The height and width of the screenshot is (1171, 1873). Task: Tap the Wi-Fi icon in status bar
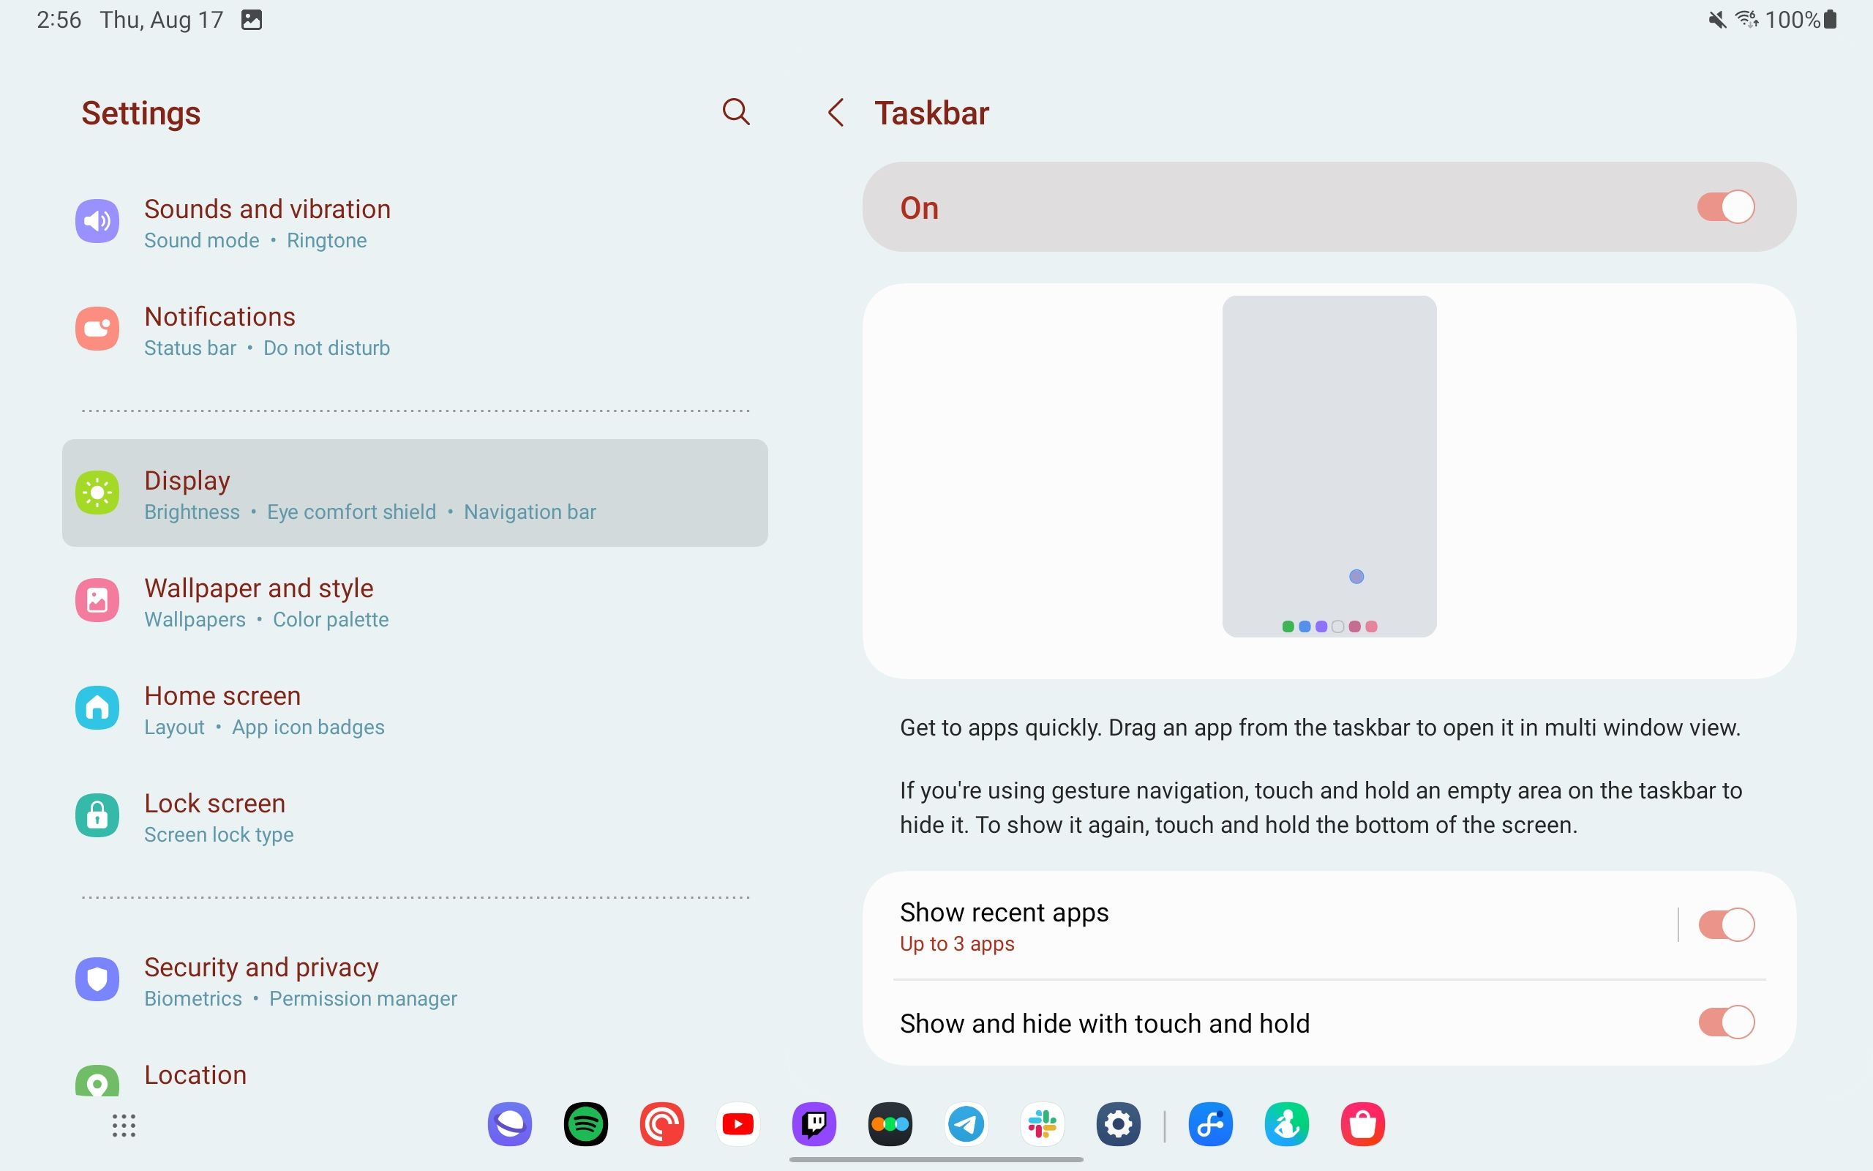(x=1747, y=19)
